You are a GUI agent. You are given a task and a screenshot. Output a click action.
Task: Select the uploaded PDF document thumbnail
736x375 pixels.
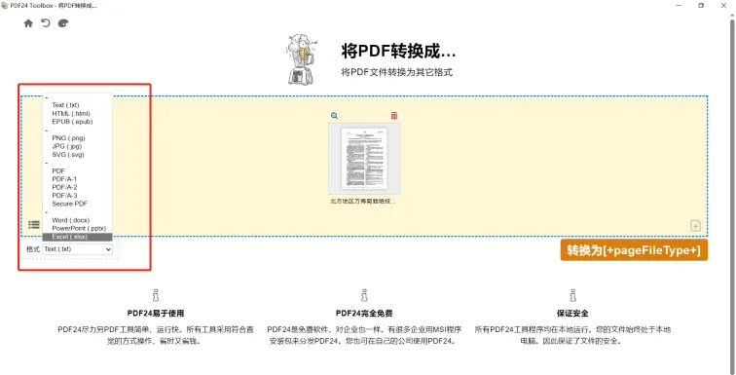[364, 159]
